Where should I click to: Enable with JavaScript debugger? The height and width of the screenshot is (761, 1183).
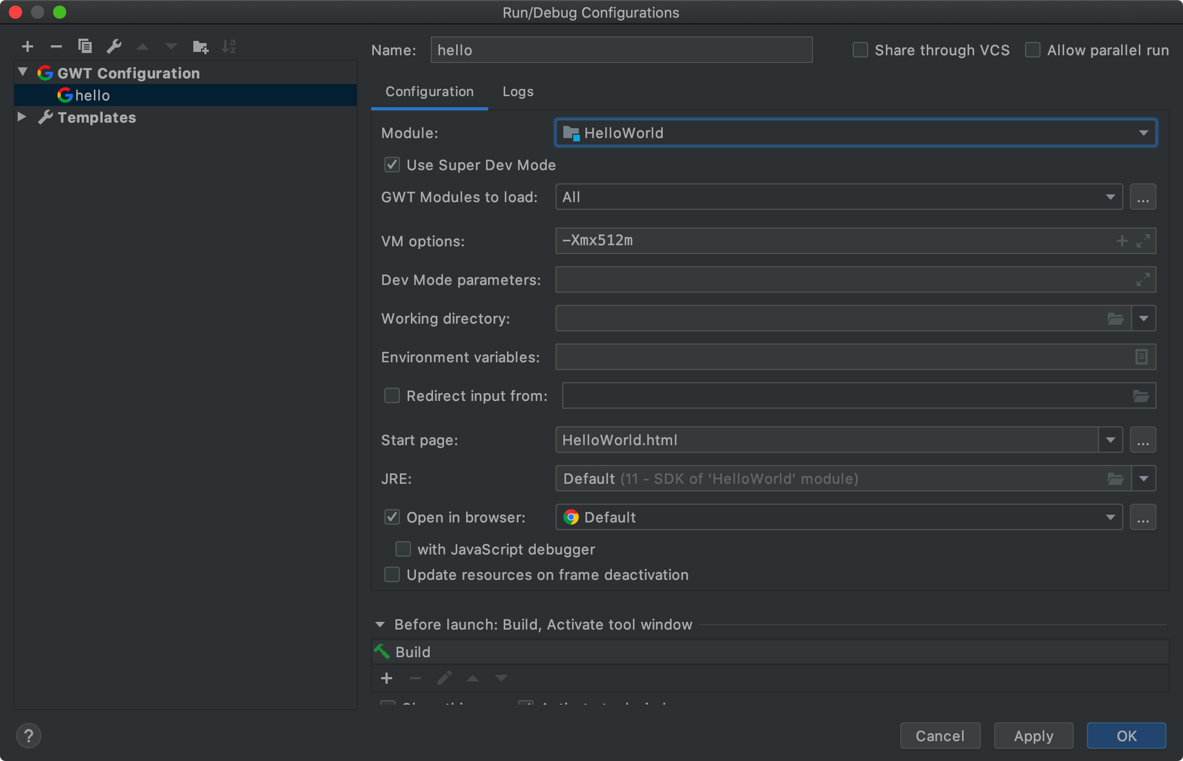[x=403, y=549]
